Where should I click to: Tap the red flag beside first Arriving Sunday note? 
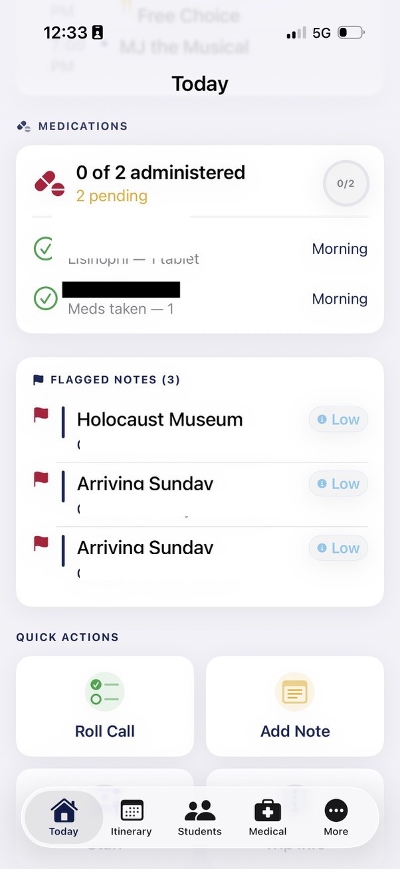click(41, 478)
